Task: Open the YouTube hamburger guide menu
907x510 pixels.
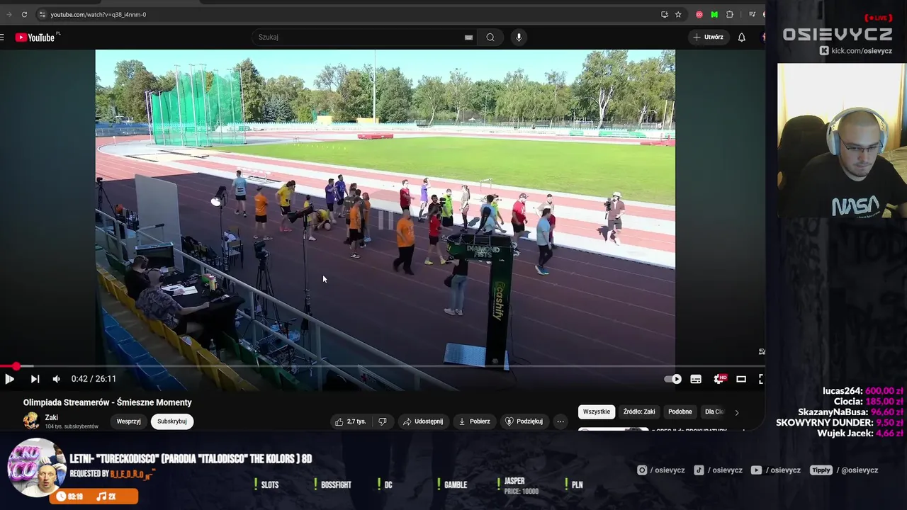Action: pos(2,38)
